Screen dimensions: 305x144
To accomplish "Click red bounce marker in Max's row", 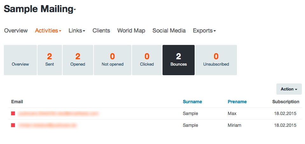I will [13, 113].
